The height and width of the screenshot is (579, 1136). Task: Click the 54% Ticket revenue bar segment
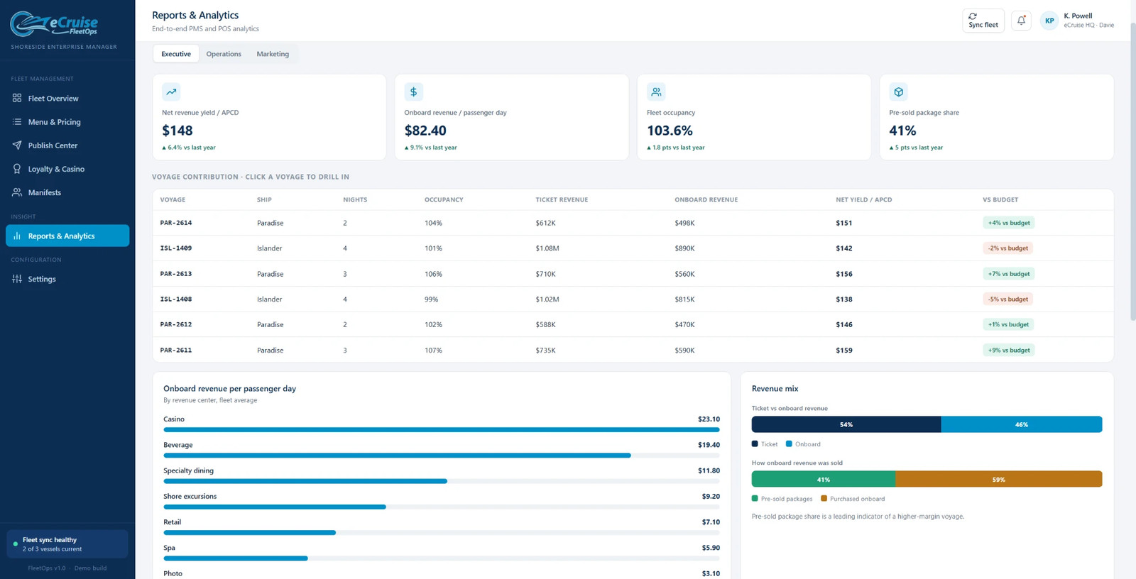pos(846,424)
